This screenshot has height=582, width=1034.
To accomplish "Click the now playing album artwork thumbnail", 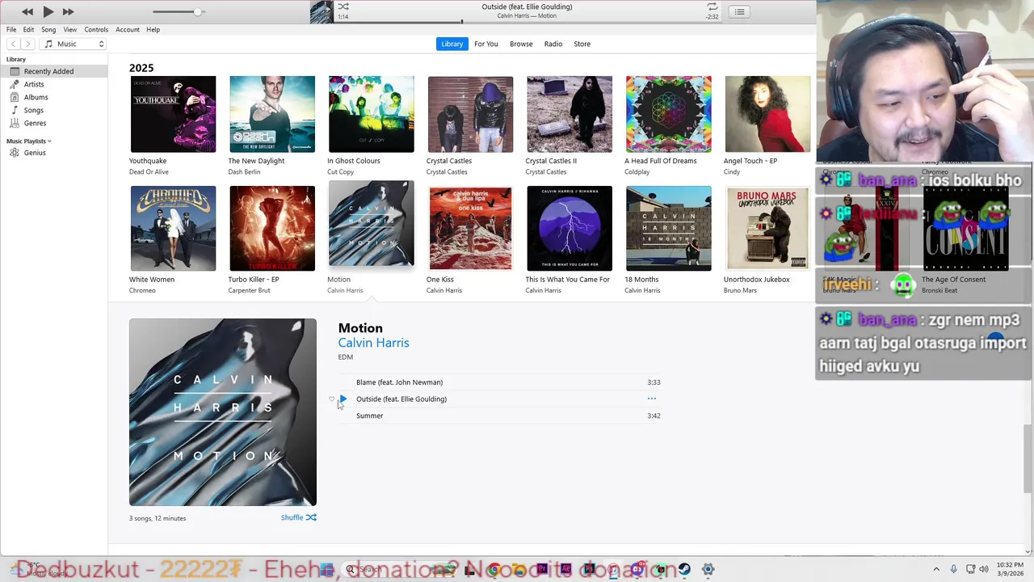I will (321, 11).
